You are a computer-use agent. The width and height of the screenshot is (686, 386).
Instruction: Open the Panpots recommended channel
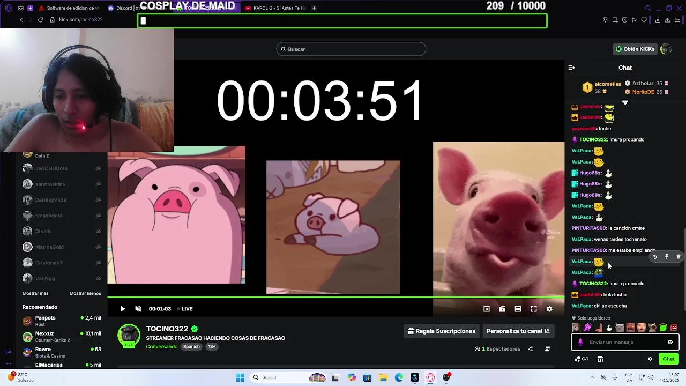(x=62, y=321)
